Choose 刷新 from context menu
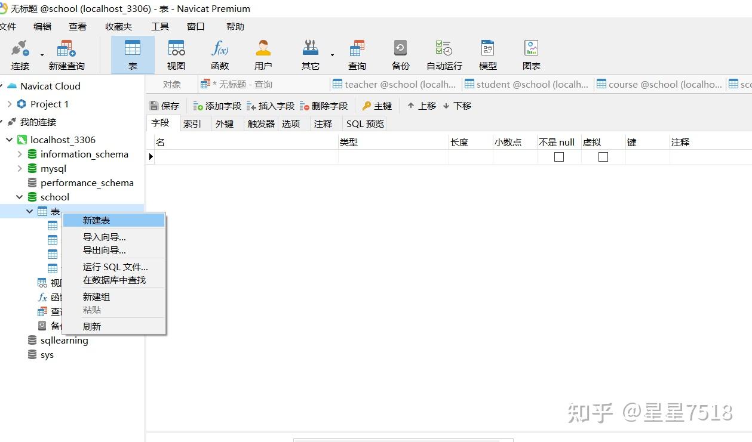Screen dimensions: 752x442 pos(113,326)
